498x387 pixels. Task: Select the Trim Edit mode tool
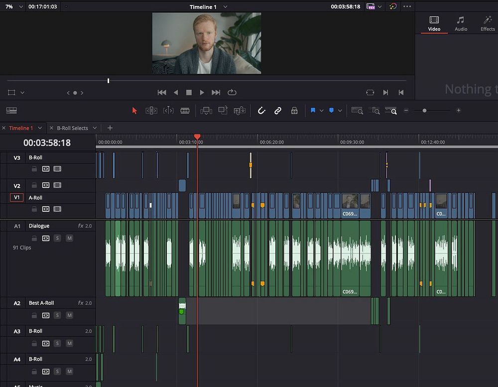pos(151,111)
